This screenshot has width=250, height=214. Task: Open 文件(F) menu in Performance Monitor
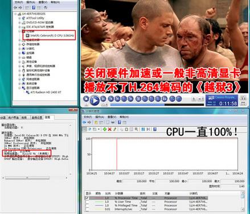pyautogui.click(x=88, y=116)
